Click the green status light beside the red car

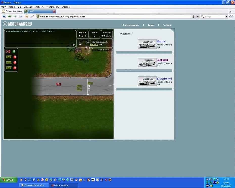14,52
